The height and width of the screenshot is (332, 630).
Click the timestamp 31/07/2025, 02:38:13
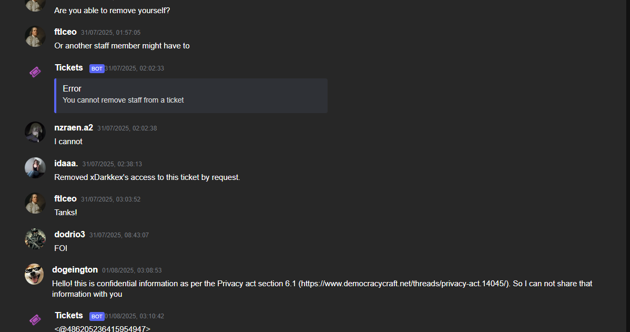click(112, 164)
